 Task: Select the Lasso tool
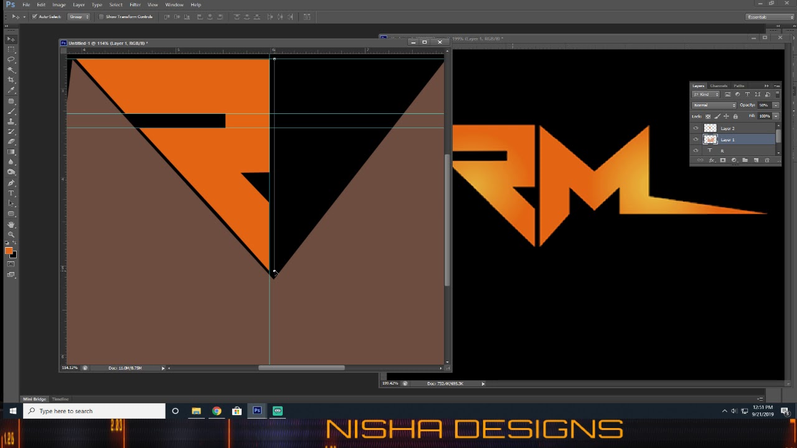click(x=11, y=59)
